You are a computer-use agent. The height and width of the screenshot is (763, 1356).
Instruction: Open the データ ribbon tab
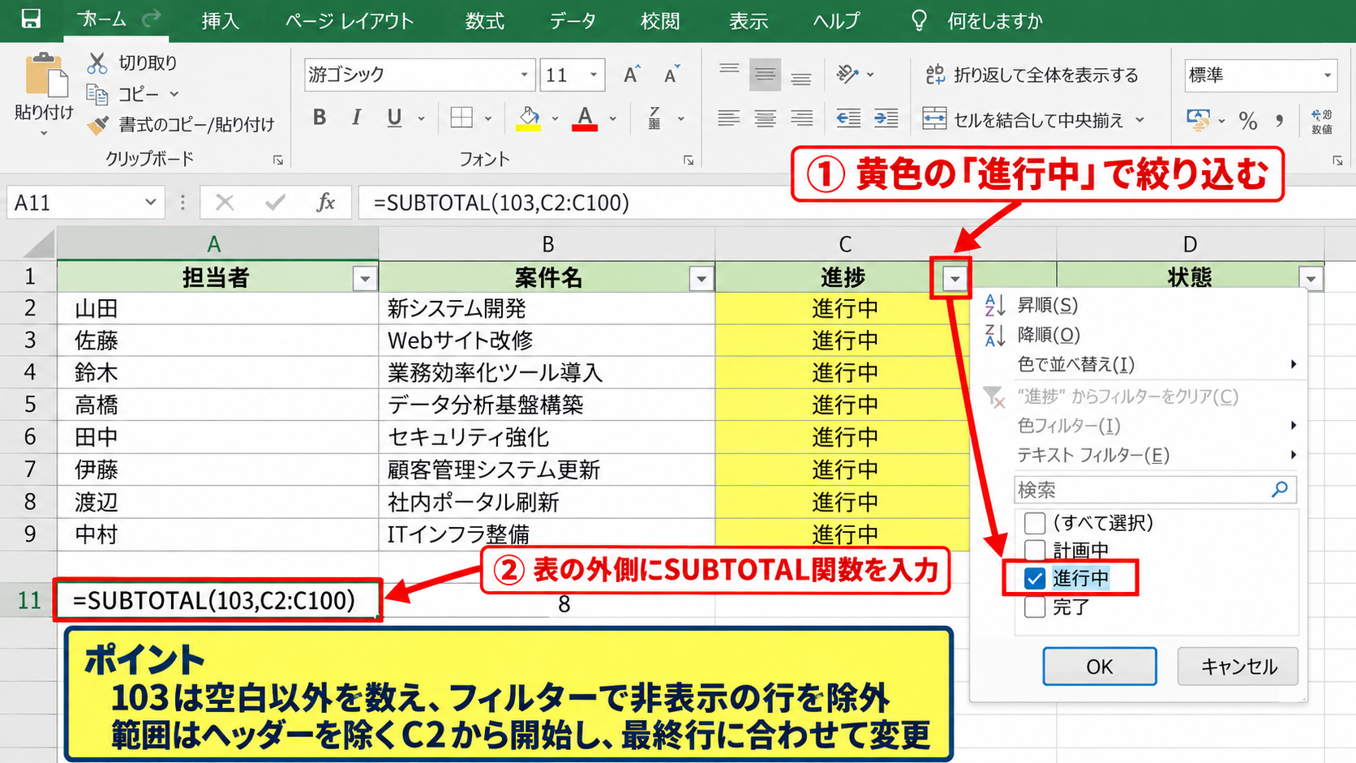(573, 21)
